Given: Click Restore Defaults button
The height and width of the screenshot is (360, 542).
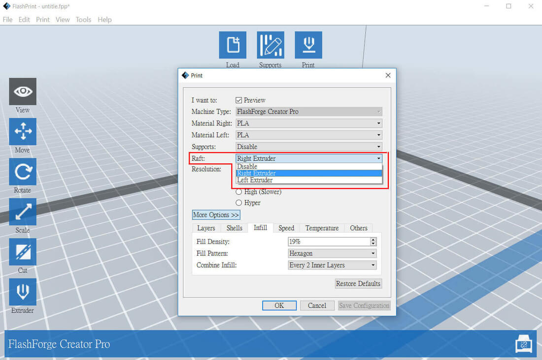Looking at the screenshot, I should tap(358, 284).
